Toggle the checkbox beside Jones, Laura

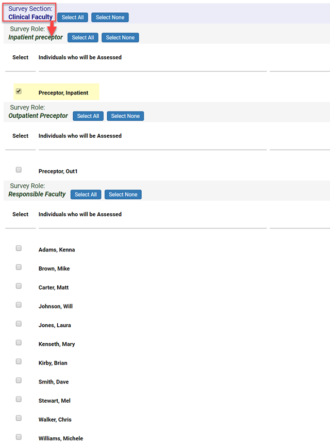19,324
